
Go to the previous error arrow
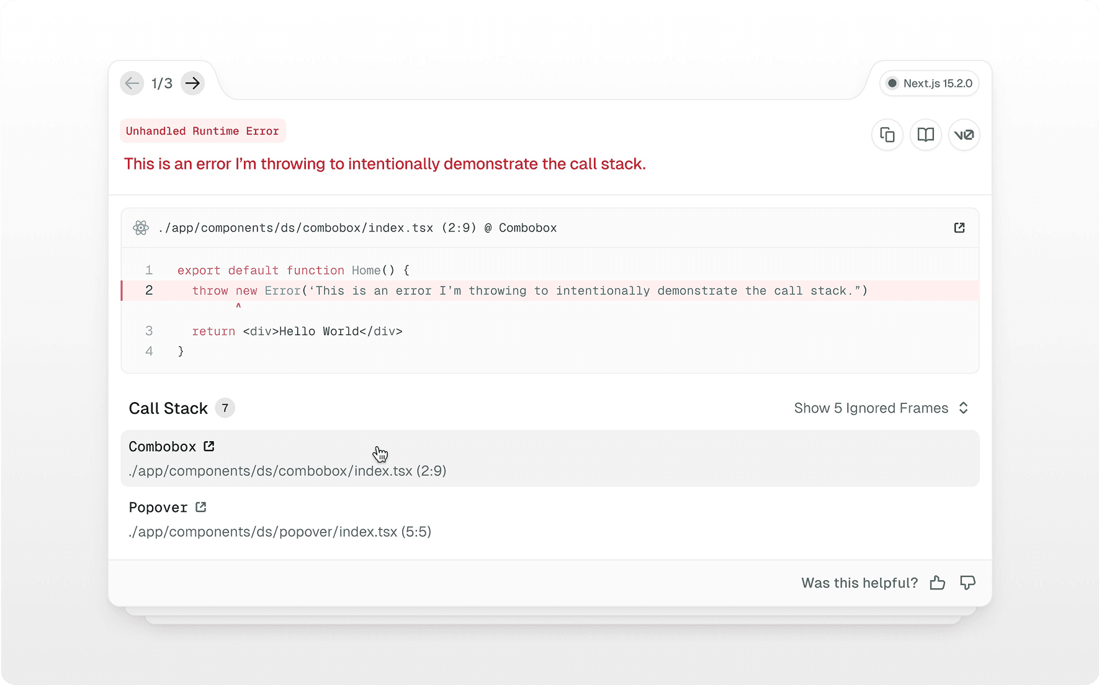132,83
